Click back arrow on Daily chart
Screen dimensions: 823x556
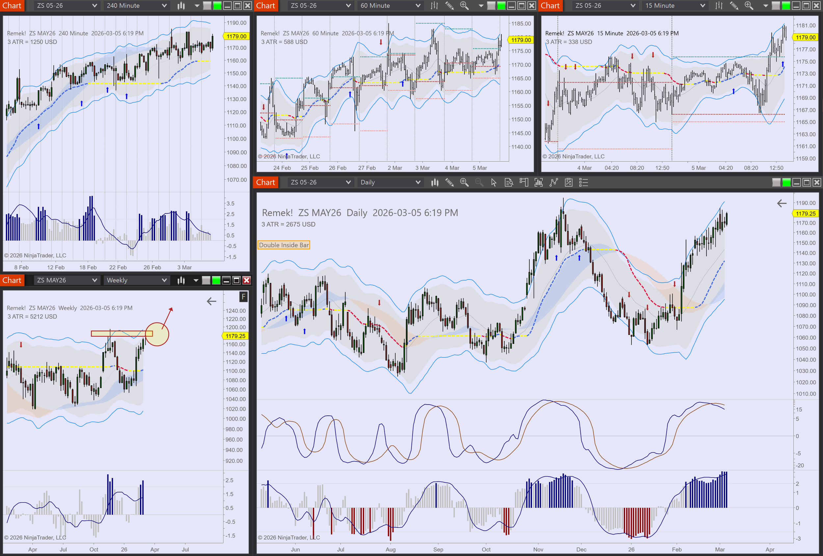[x=782, y=204]
